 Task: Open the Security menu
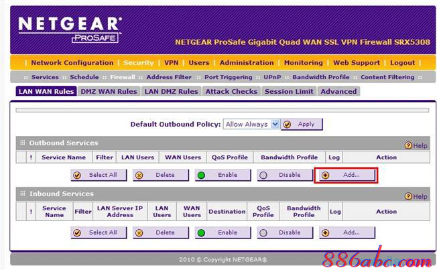[x=139, y=63]
